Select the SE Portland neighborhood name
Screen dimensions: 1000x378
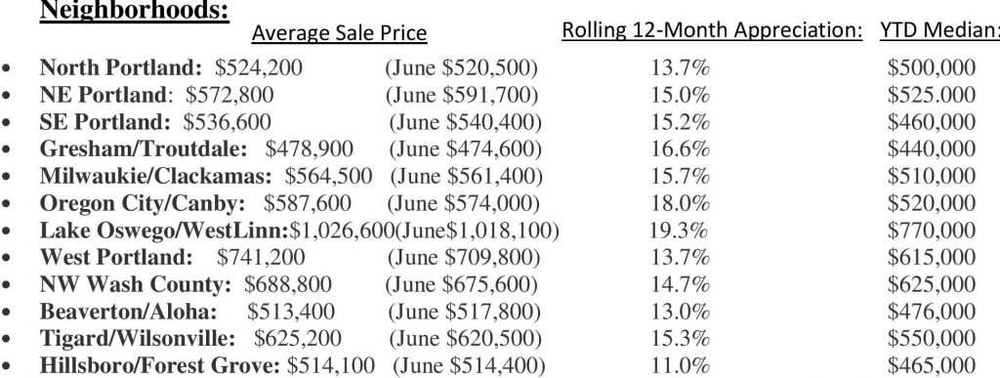tap(105, 121)
